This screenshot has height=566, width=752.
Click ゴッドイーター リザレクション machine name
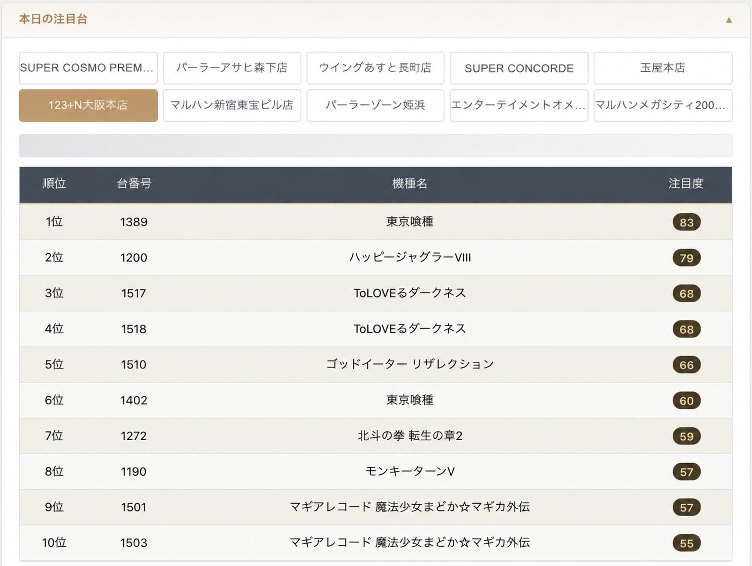[x=410, y=364]
